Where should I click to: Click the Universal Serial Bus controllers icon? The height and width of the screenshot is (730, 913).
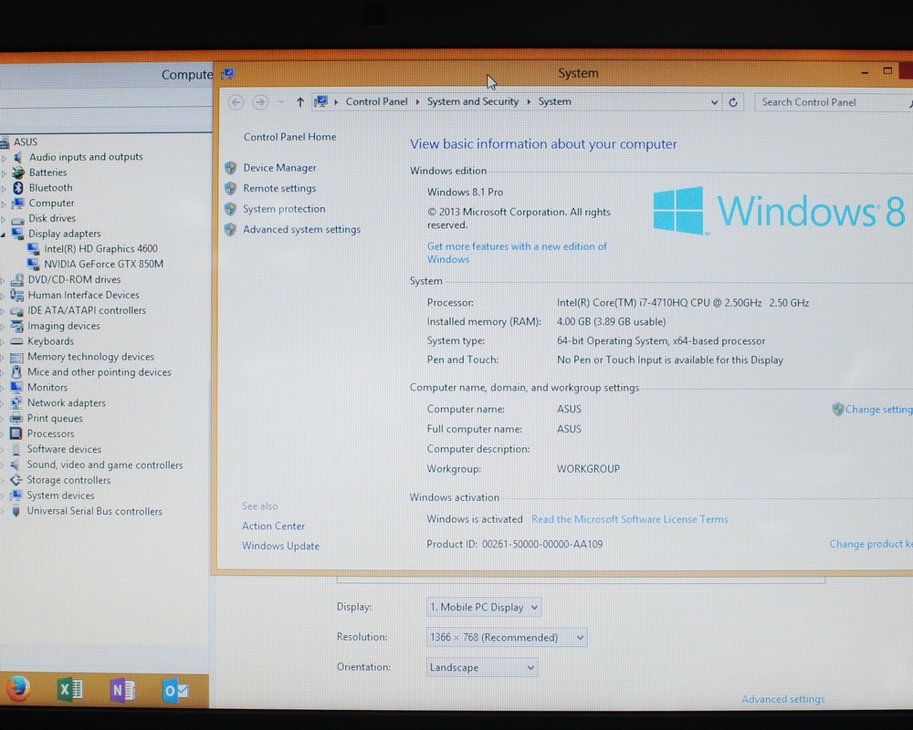[16, 511]
